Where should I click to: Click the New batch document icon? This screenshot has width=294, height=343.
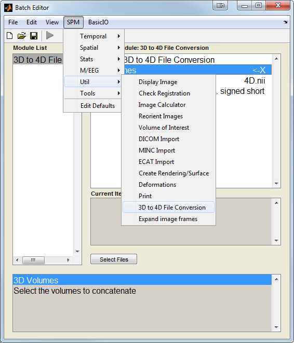pos(10,35)
